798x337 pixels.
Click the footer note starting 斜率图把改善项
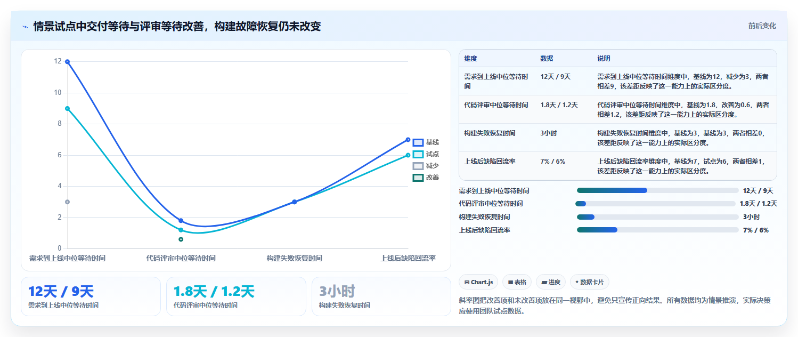614,306
